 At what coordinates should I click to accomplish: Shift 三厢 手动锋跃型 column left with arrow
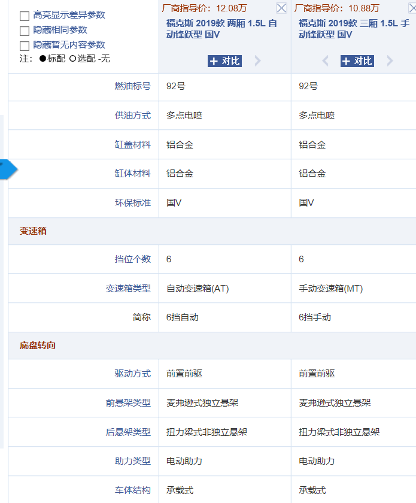[x=325, y=60]
